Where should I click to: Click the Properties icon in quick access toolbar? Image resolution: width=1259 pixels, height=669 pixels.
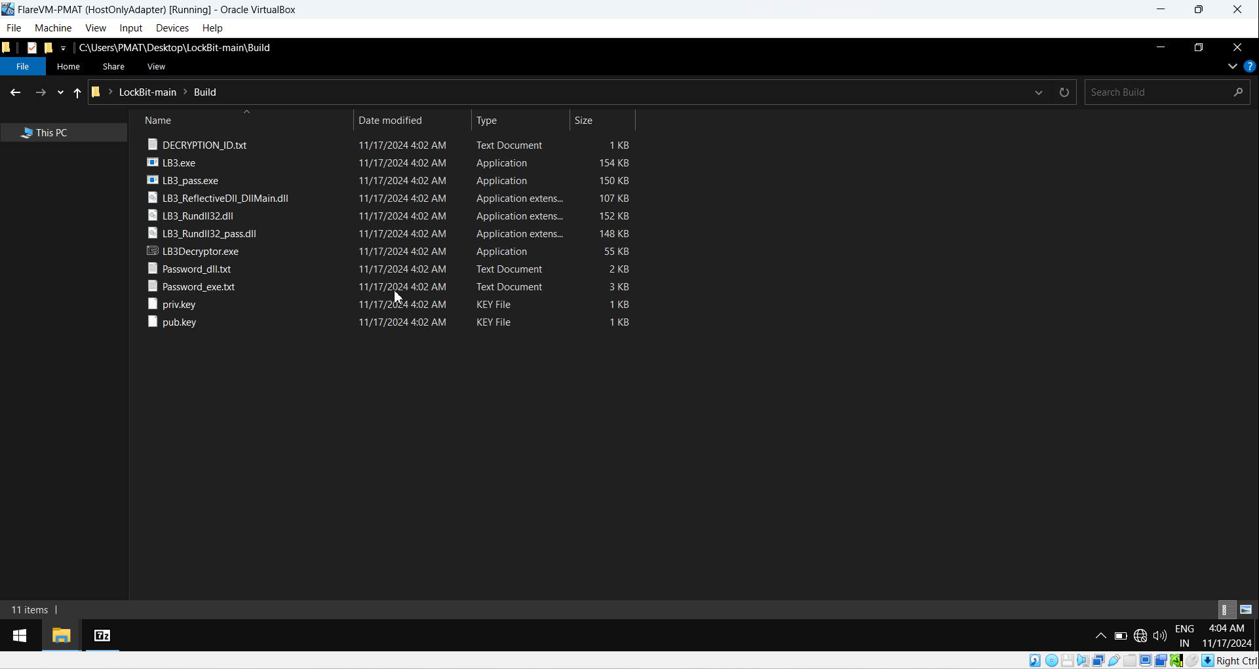(x=32, y=48)
